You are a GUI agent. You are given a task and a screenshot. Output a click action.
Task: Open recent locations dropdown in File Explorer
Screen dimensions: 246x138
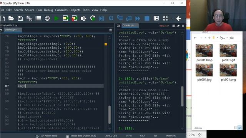tap(205, 38)
